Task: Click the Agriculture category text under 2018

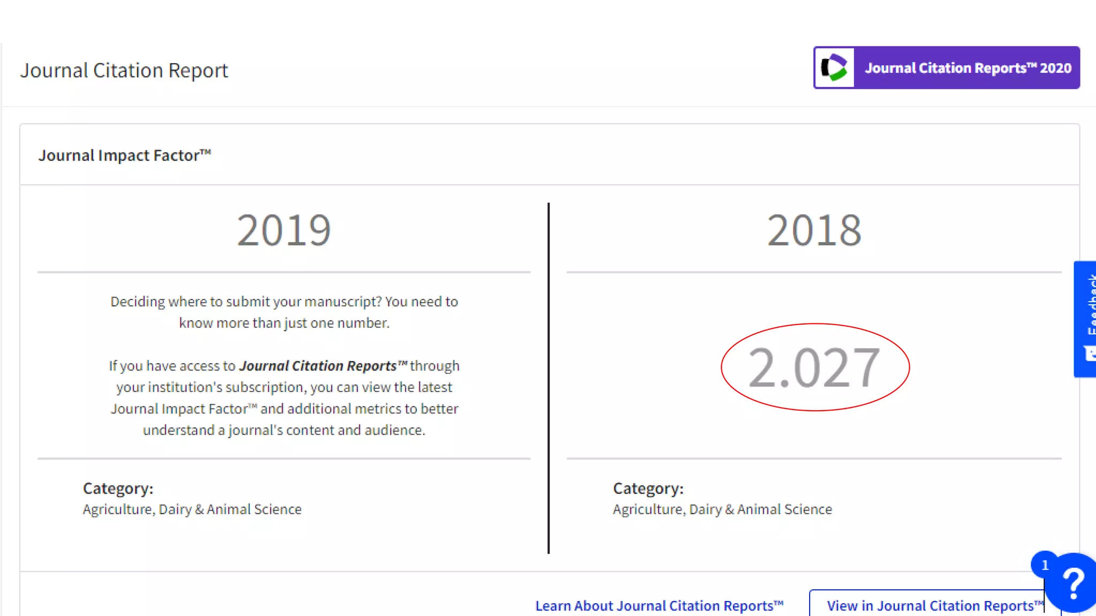Action: pyautogui.click(x=722, y=509)
